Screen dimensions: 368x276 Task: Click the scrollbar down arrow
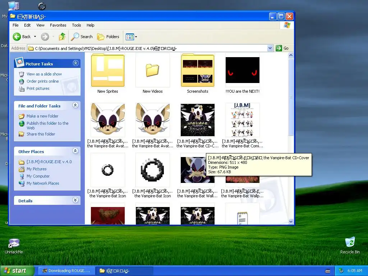click(x=291, y=221)
